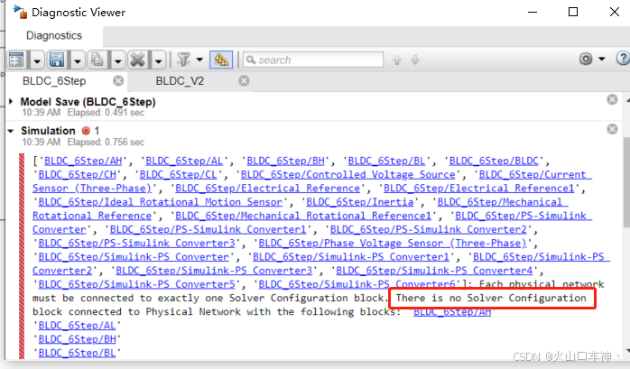Click the previous search result up arrow
This screenshot has height=369, width=630.
(397, 60)
